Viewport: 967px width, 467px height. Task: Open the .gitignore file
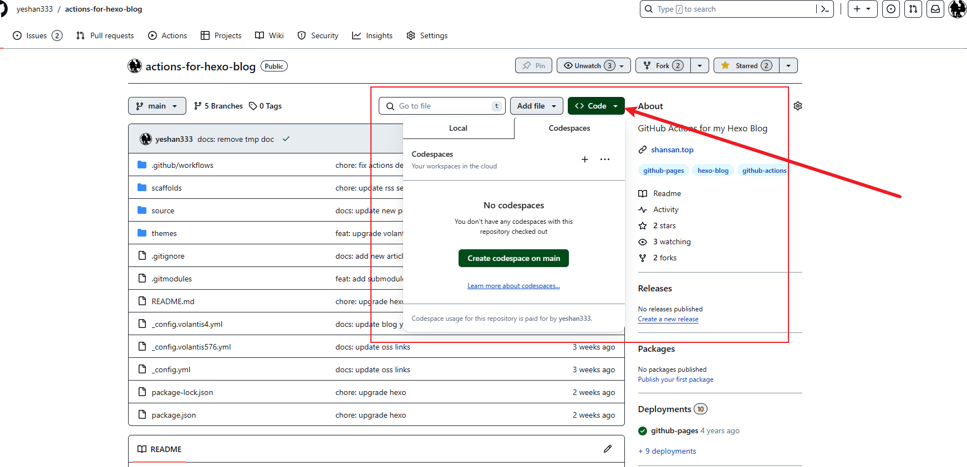click(x=168, y=256)
